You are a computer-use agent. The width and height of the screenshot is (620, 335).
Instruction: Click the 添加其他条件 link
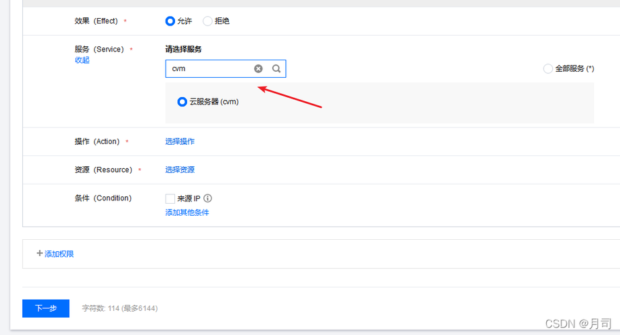pyautogui.click(x=187, y=212)
